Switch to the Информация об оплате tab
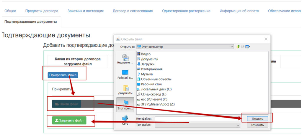Screen dimensions: 302x135 [x=239, y=11]
